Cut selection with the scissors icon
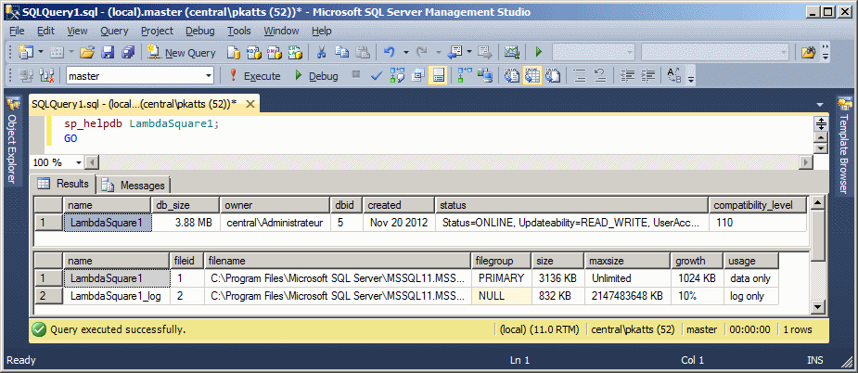This screenshot has height=373, width=858. tap(322, 53)
